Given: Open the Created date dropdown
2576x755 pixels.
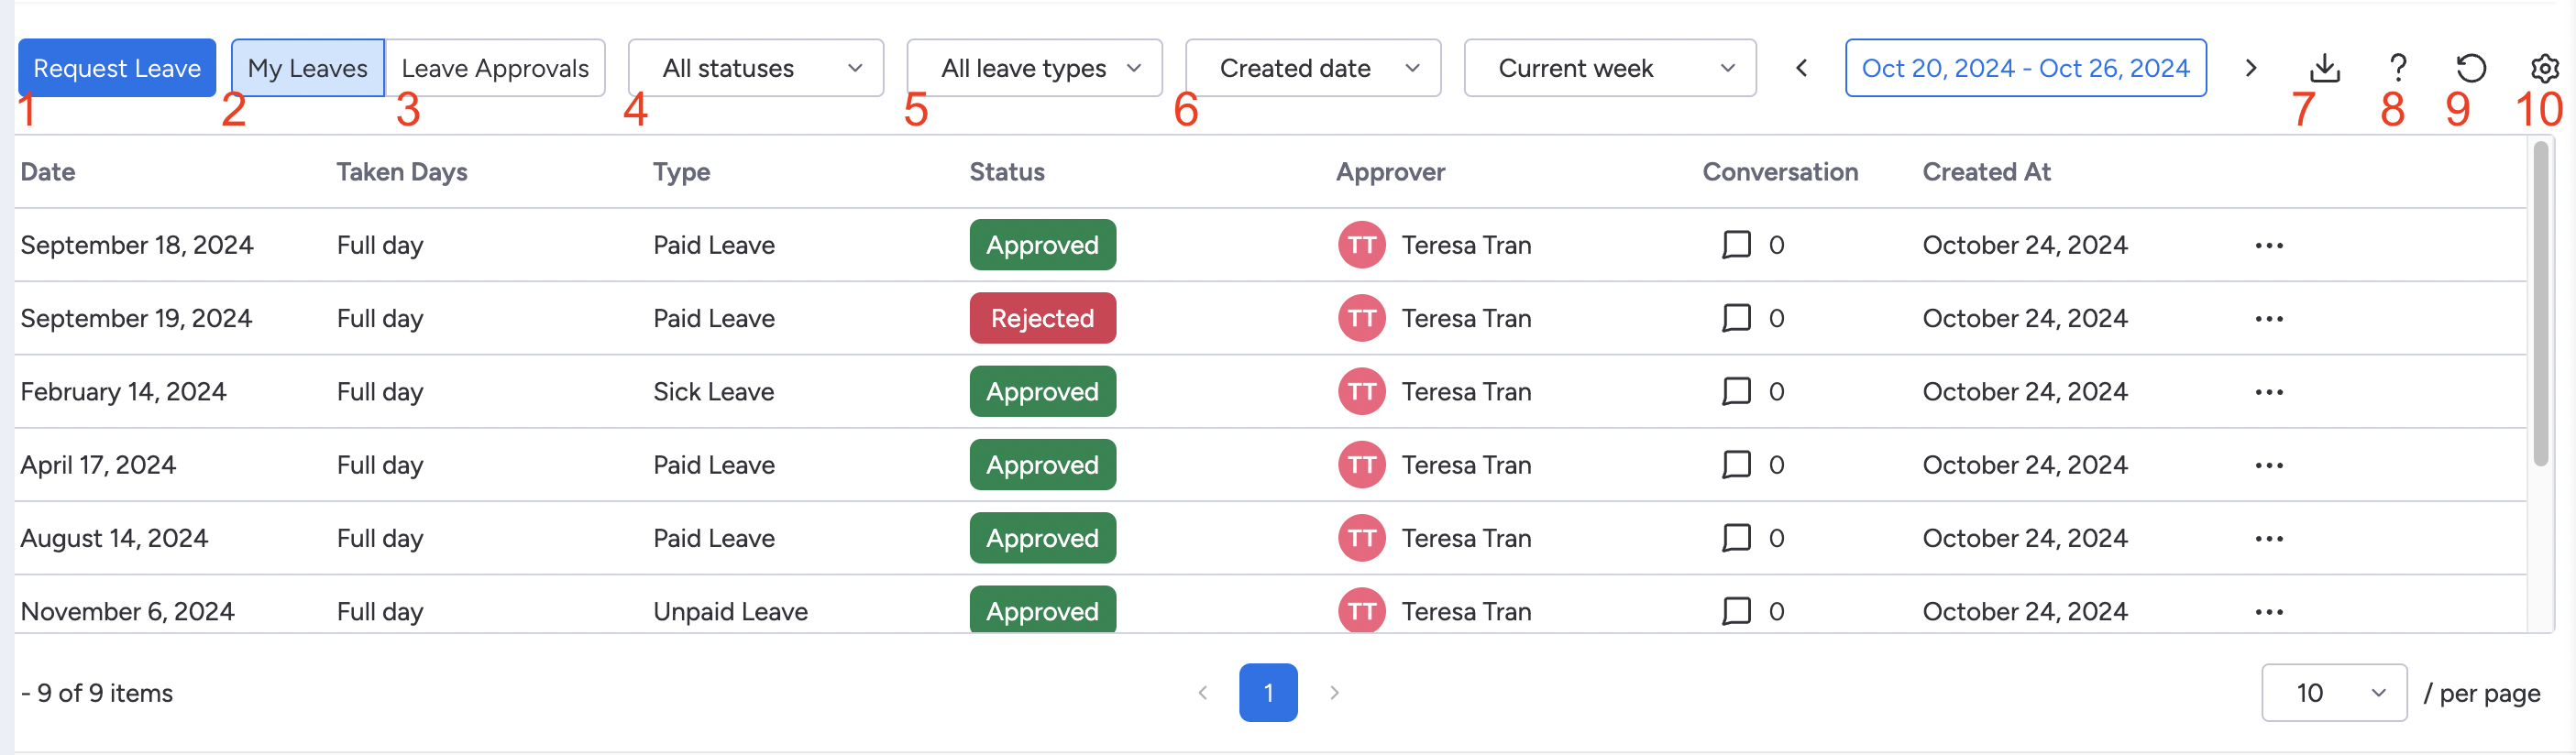Looking at the screenshot, I should point(1312,68).
